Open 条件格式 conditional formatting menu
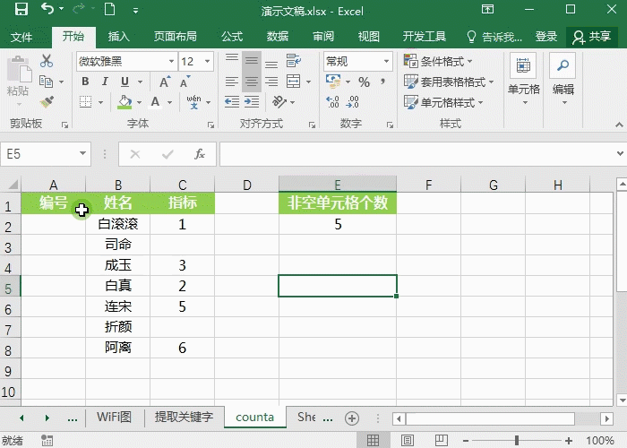Viewport: 627px width, 448px height. (438, 61)
